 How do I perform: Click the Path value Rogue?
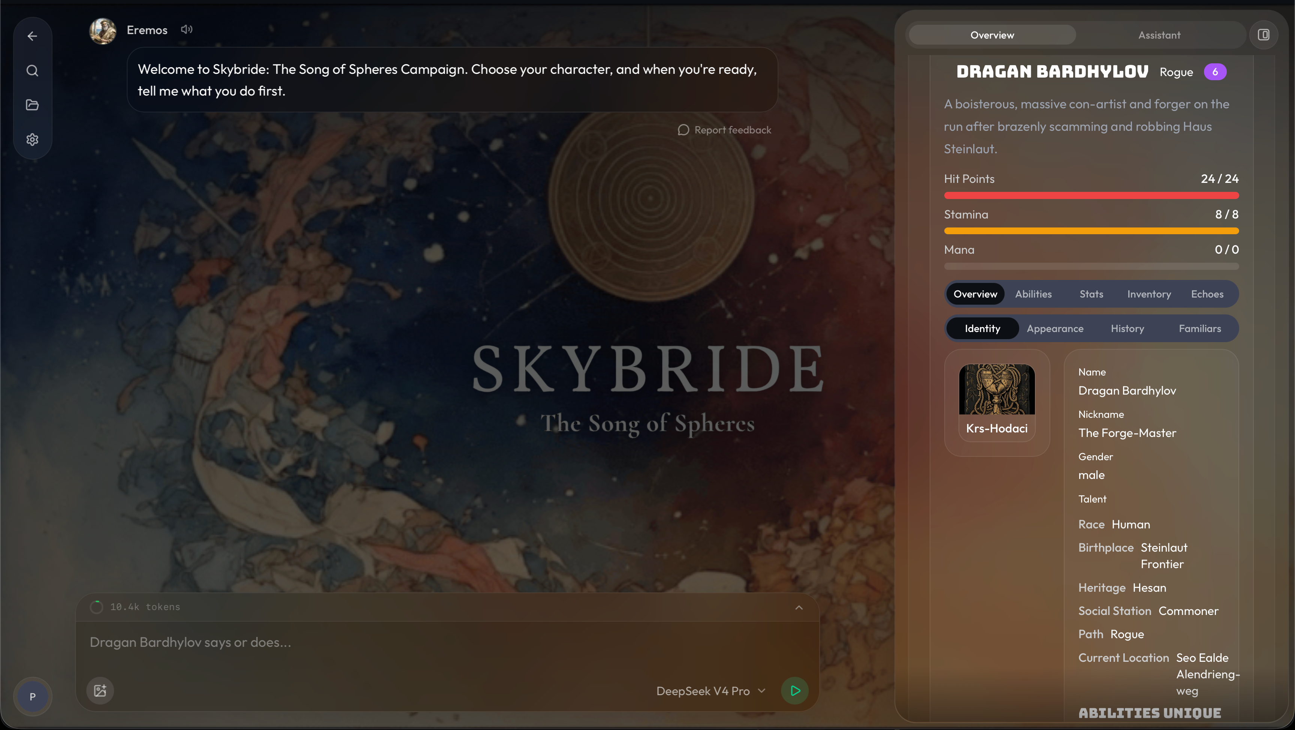point(1127,634)
